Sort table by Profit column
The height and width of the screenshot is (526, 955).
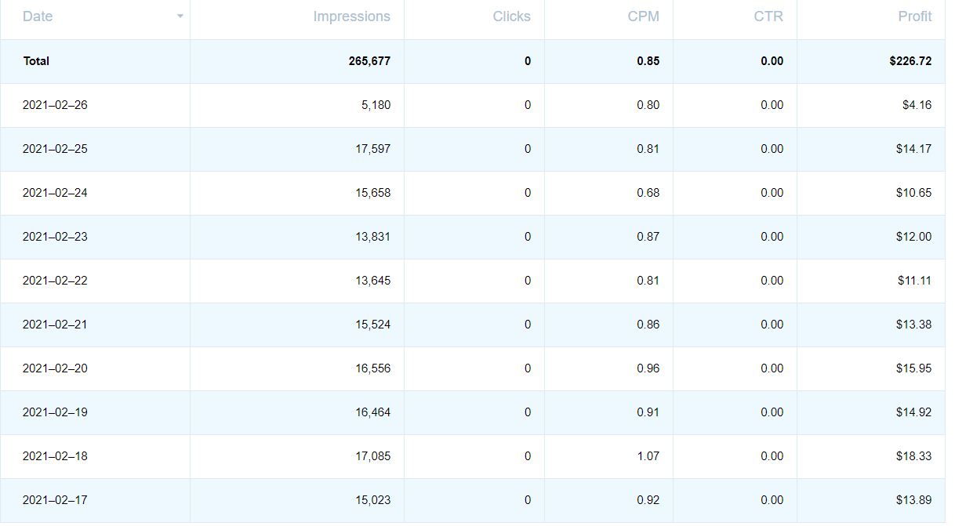tap(914, 16)
